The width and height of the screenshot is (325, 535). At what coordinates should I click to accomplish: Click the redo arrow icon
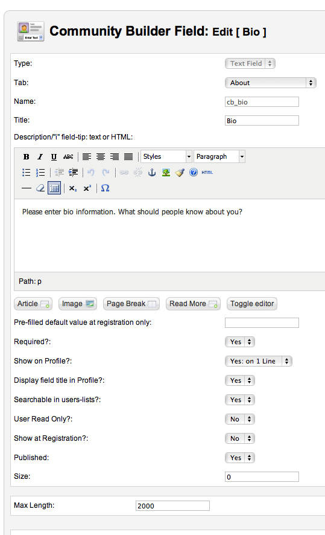(106, 172)
